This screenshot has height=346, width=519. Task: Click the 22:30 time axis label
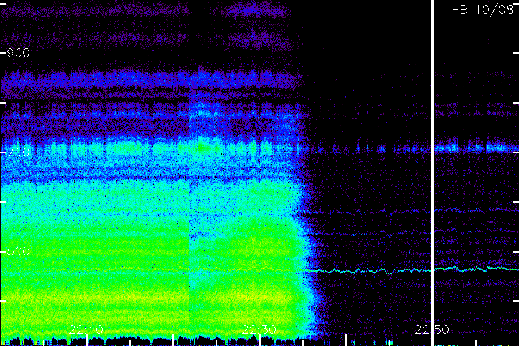click(259, 330)
